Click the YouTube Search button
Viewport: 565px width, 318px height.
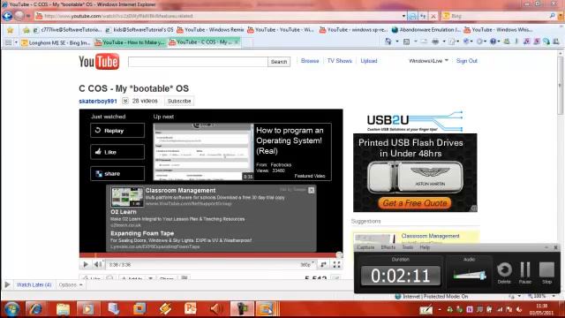pyautogui.click(x=279, y=62)
